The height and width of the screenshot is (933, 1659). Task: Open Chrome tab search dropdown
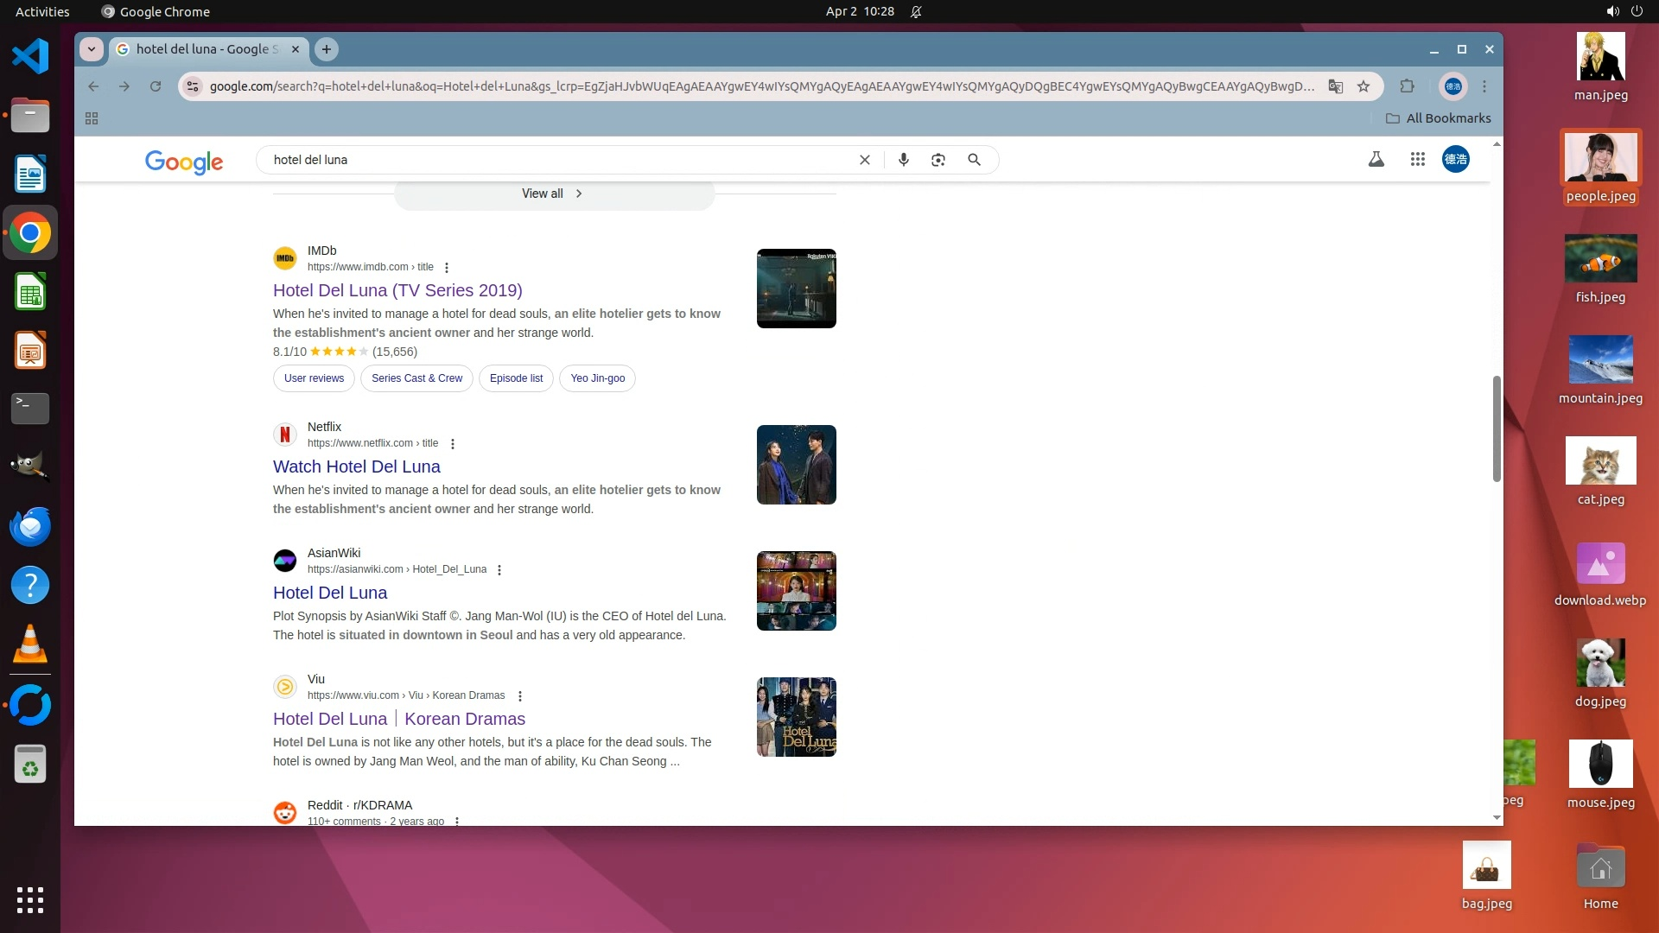[x=92, y=49]
